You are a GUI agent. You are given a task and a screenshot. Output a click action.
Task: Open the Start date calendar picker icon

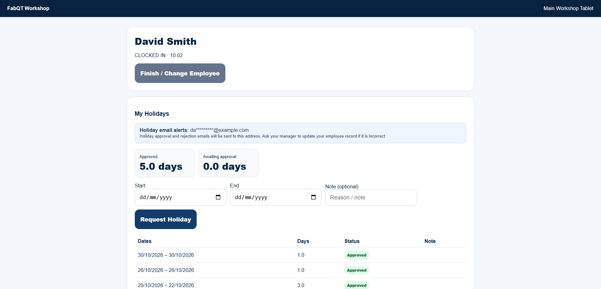tap(218, 197)
